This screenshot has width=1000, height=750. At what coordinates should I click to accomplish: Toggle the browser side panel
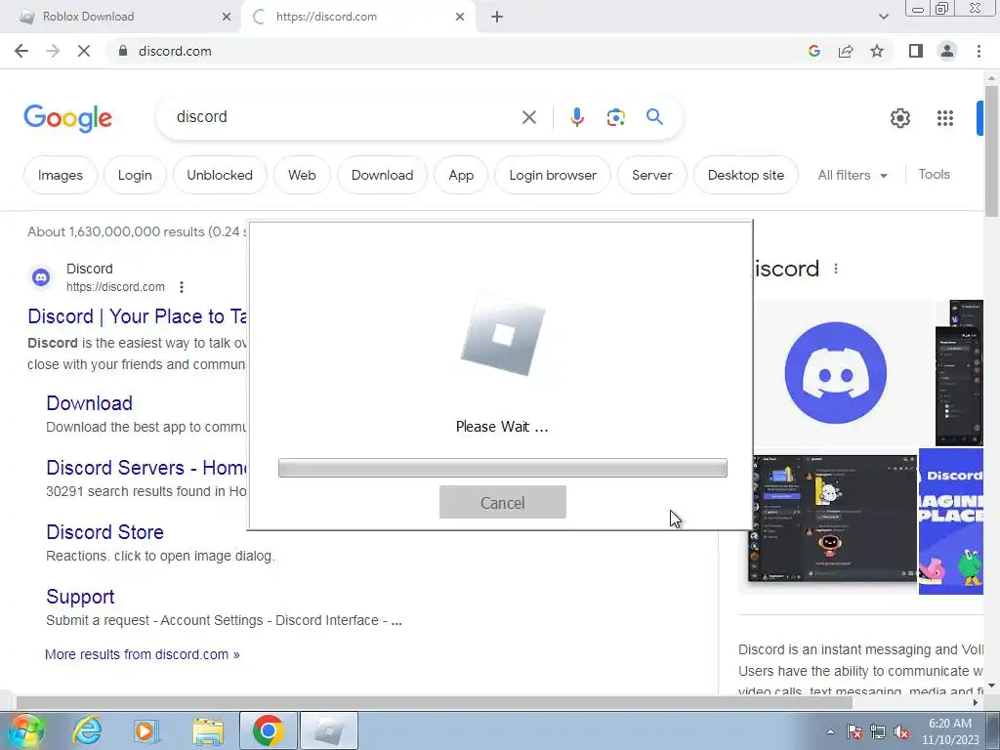pos(916,51)
